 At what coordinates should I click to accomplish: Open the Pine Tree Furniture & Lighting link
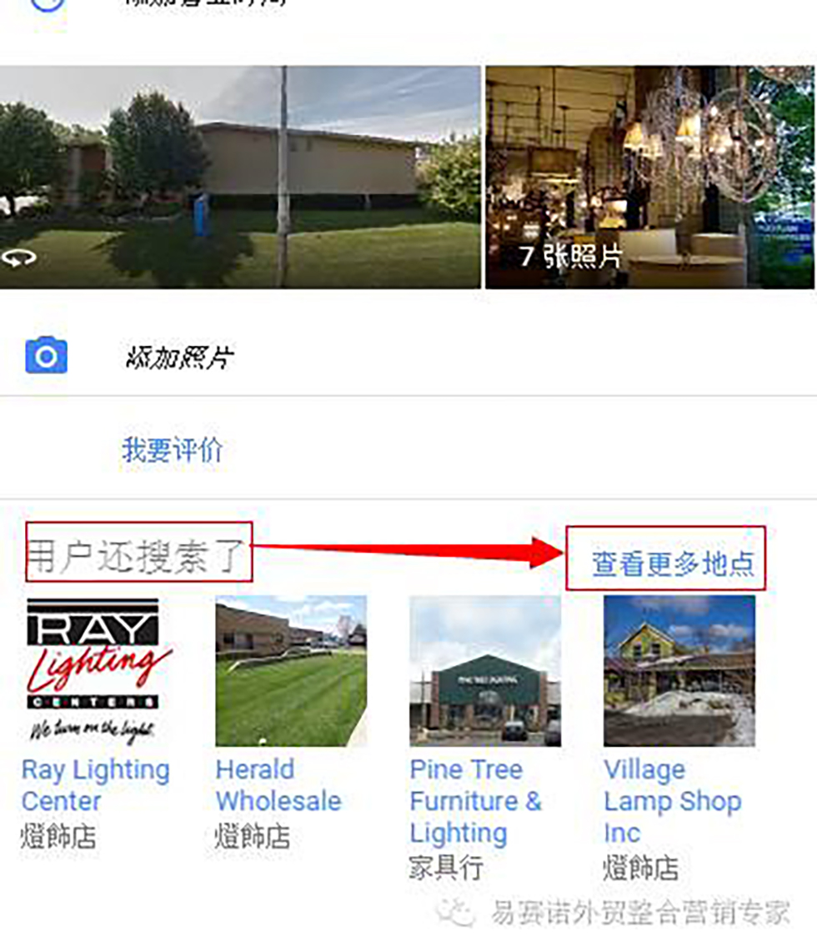(x=476, y=801)
